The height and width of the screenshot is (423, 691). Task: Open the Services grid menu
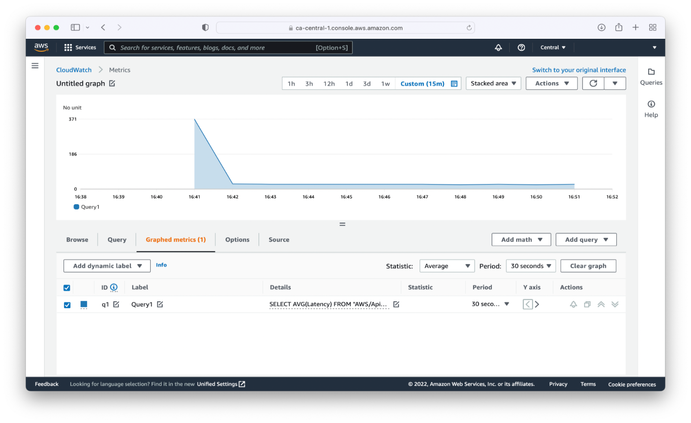pyautogui.click(x=80, y=47)
